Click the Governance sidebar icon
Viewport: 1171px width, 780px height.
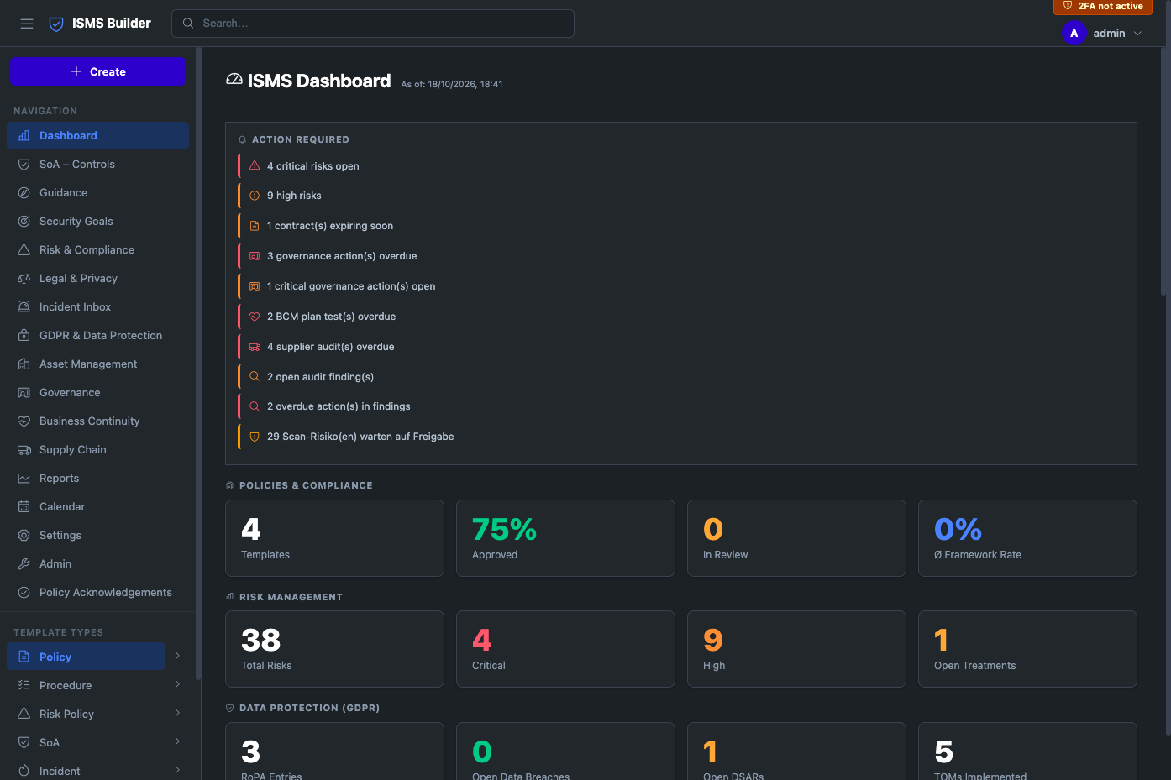[24, 393]
